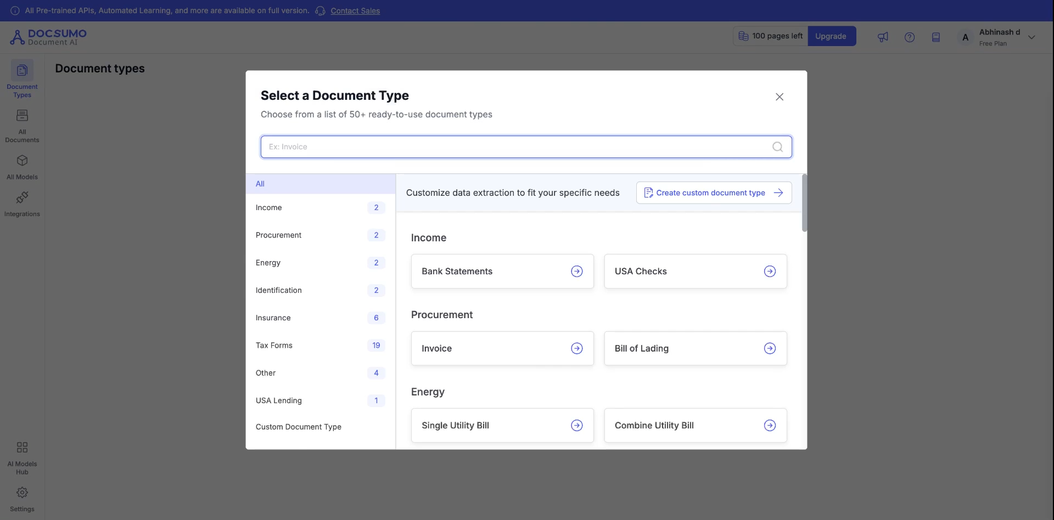Open All Documents in sidebar
This screenshot has width=1054, height=520.
pyautogui.click(x=22, y=126)
